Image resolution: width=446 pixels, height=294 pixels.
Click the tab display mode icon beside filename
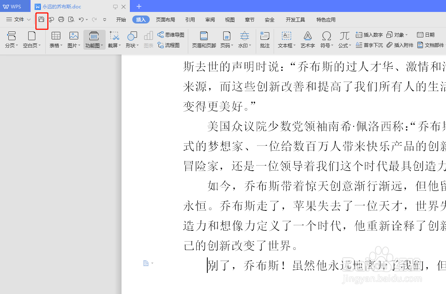(x=115, y=6)
